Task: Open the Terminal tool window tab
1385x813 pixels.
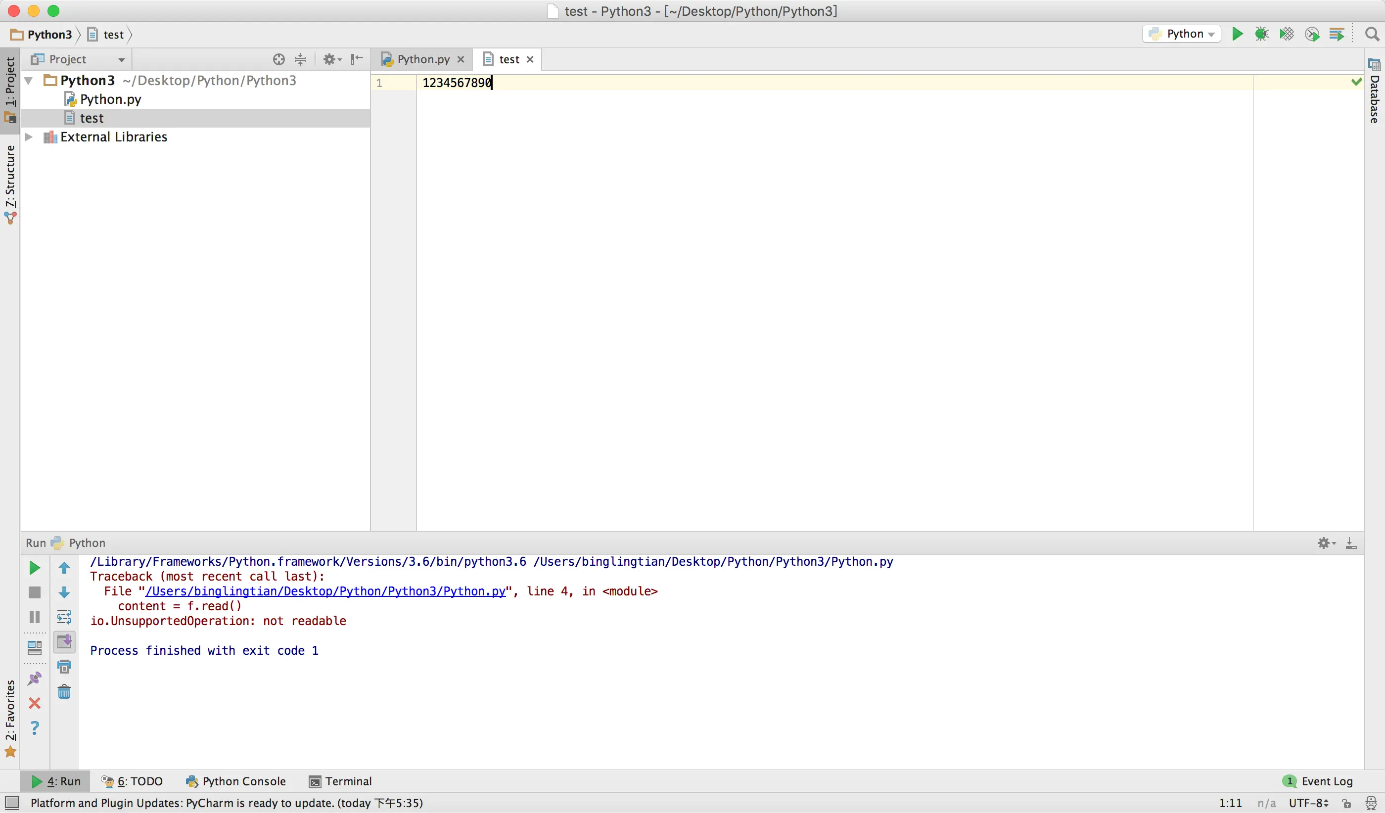Action: click(340, 781)
